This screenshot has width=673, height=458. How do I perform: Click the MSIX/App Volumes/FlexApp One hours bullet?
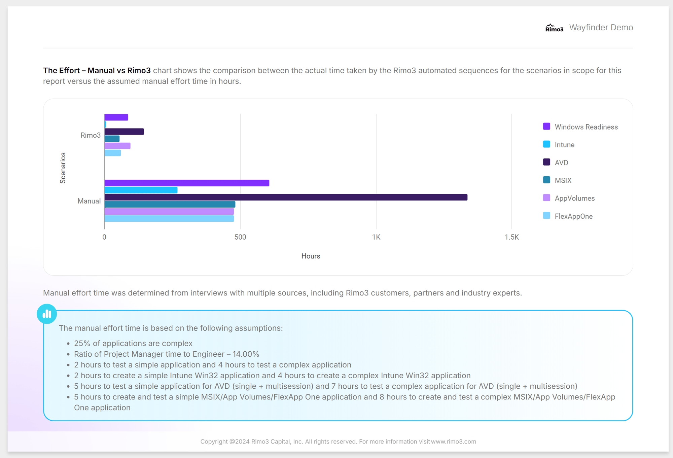[345, 402]
